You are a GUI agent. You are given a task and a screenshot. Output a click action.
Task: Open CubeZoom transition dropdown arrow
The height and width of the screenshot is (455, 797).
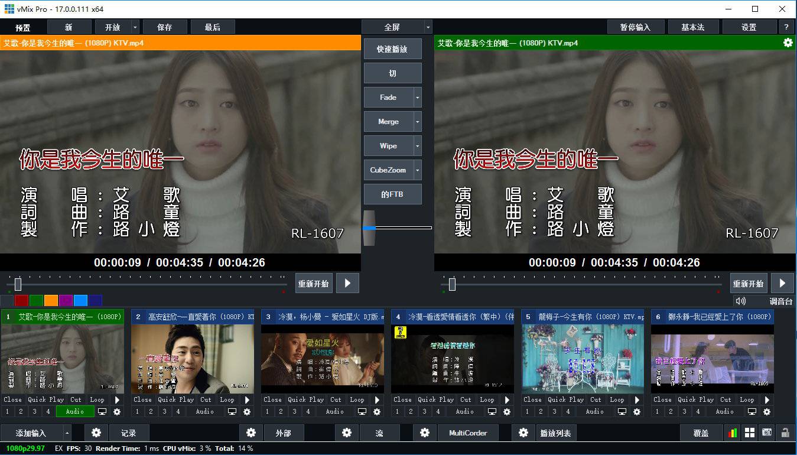point(418,170)
